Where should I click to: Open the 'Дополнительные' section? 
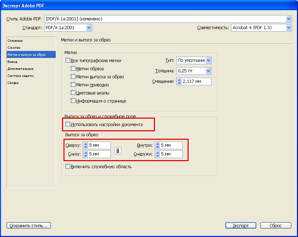(31, 69)
